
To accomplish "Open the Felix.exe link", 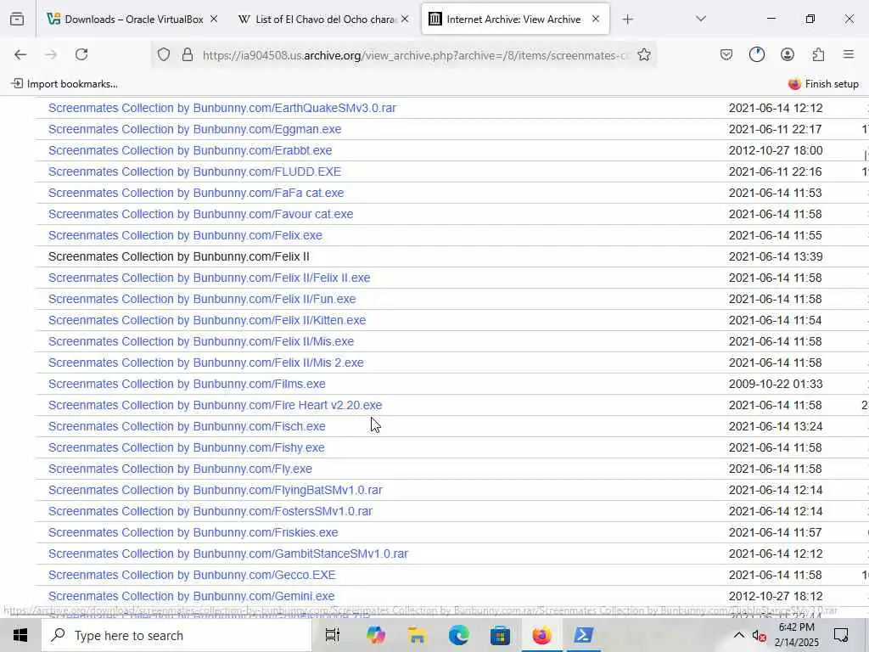I will click(x=185, y=235).
